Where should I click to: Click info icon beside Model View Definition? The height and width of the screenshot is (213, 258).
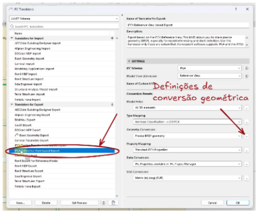[x=247, y=76]
